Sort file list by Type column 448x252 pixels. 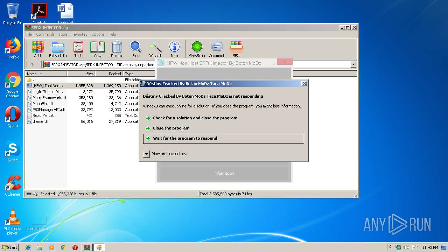(139, 74)
